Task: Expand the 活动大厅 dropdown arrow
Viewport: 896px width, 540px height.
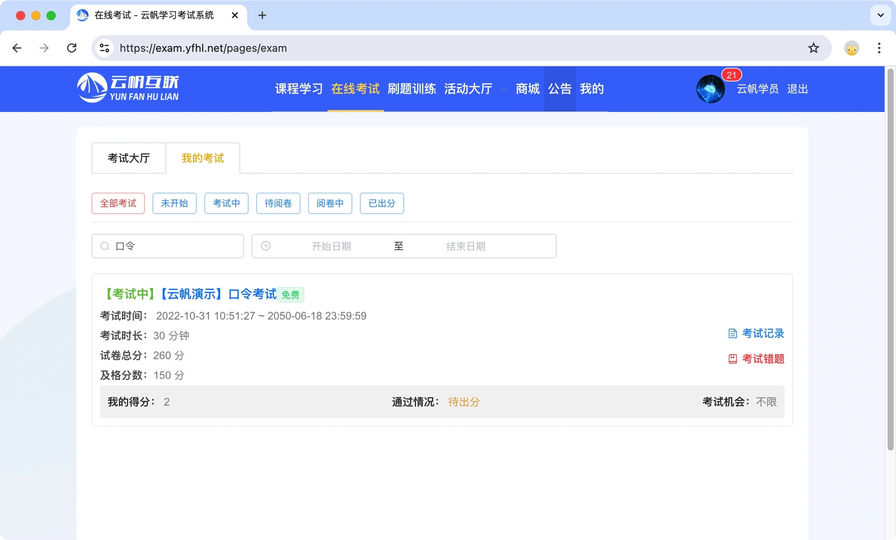Action: [503, 89]
